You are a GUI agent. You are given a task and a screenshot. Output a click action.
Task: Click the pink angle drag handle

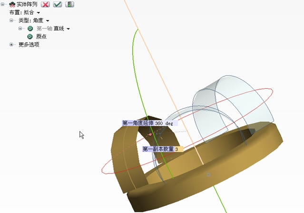coord(150,134)
